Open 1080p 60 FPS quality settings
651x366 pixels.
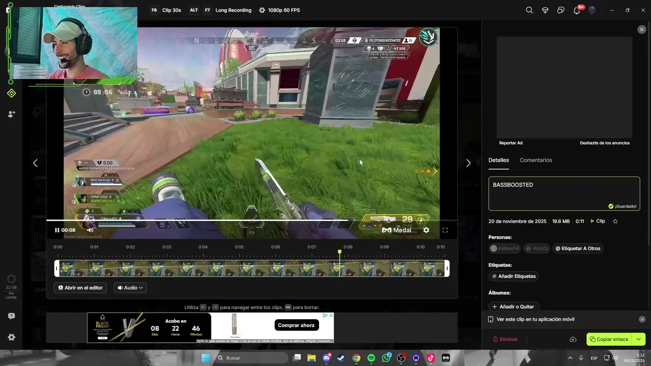[x=279, y=10]
